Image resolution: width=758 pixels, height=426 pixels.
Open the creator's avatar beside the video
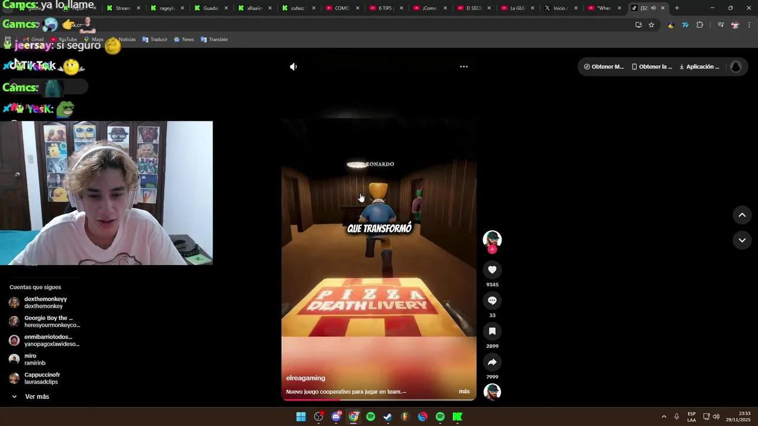[492, 238]
